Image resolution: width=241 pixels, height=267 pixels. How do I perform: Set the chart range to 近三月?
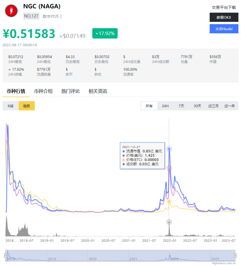click(214, 106)
